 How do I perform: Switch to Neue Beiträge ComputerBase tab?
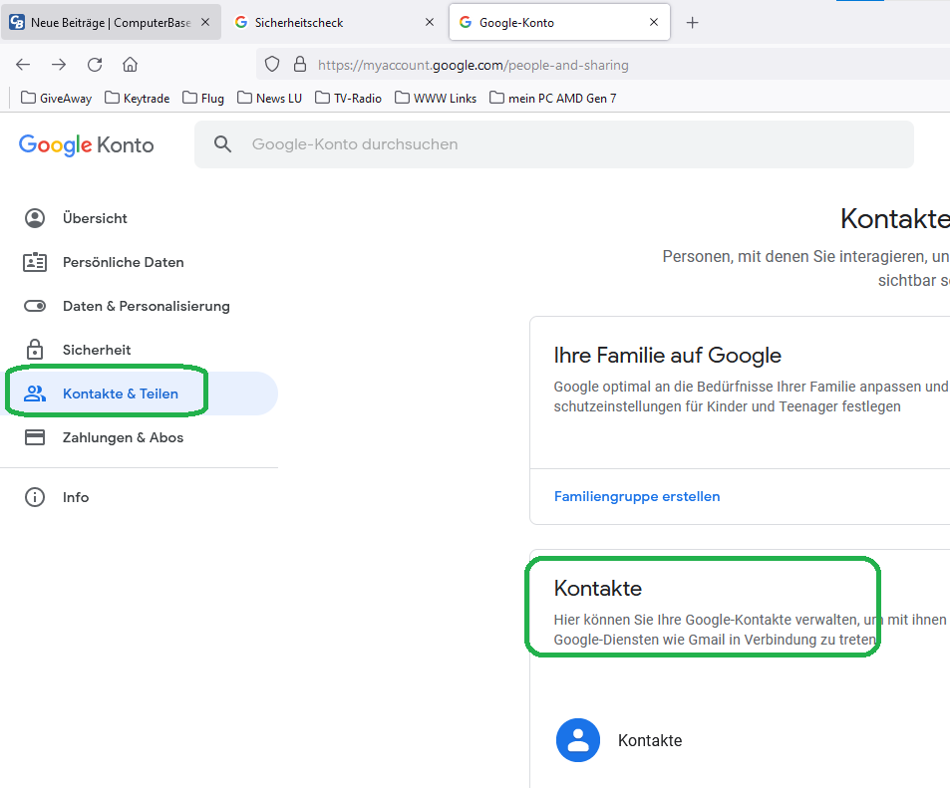pos(111,22)
